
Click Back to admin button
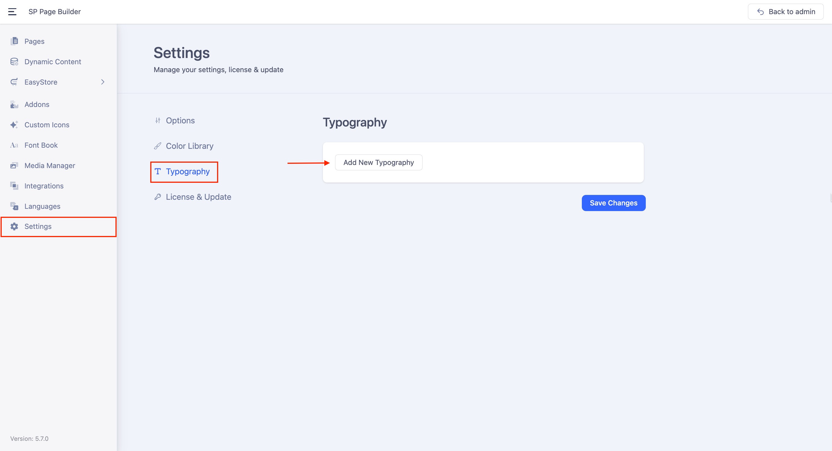pyautogui.click(x=785, y=12)
